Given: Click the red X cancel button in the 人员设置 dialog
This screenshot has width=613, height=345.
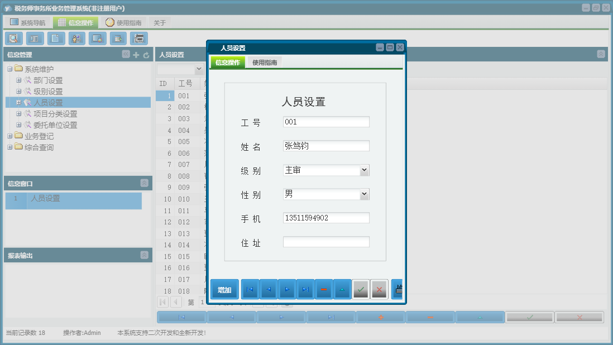Looking at the screenshot, I should tap(379, 290).
